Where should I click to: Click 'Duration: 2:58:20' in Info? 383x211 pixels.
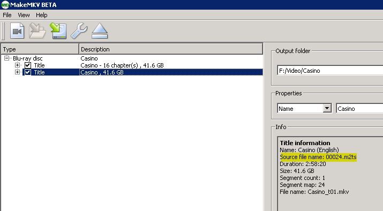(x=303, y=164)
